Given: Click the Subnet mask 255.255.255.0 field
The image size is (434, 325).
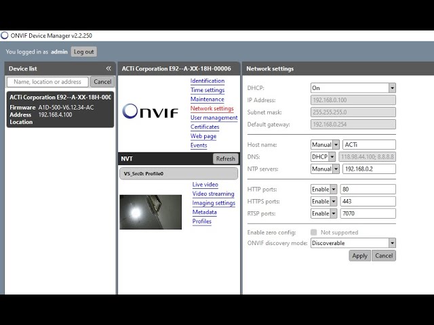Looking at the screenshot, I should 353,112.
